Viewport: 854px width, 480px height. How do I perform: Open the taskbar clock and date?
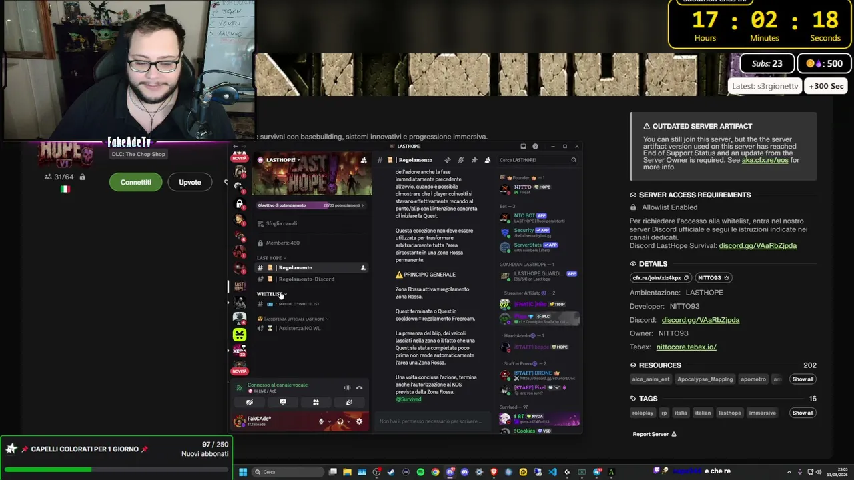pyautogui.click(x=837, y=472)
